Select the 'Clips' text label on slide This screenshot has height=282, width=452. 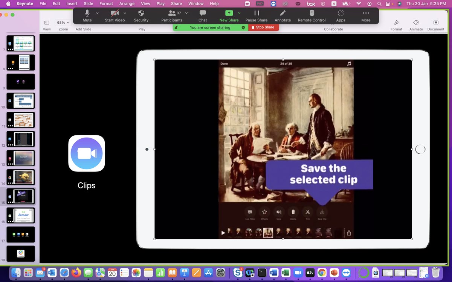point(87,185)
